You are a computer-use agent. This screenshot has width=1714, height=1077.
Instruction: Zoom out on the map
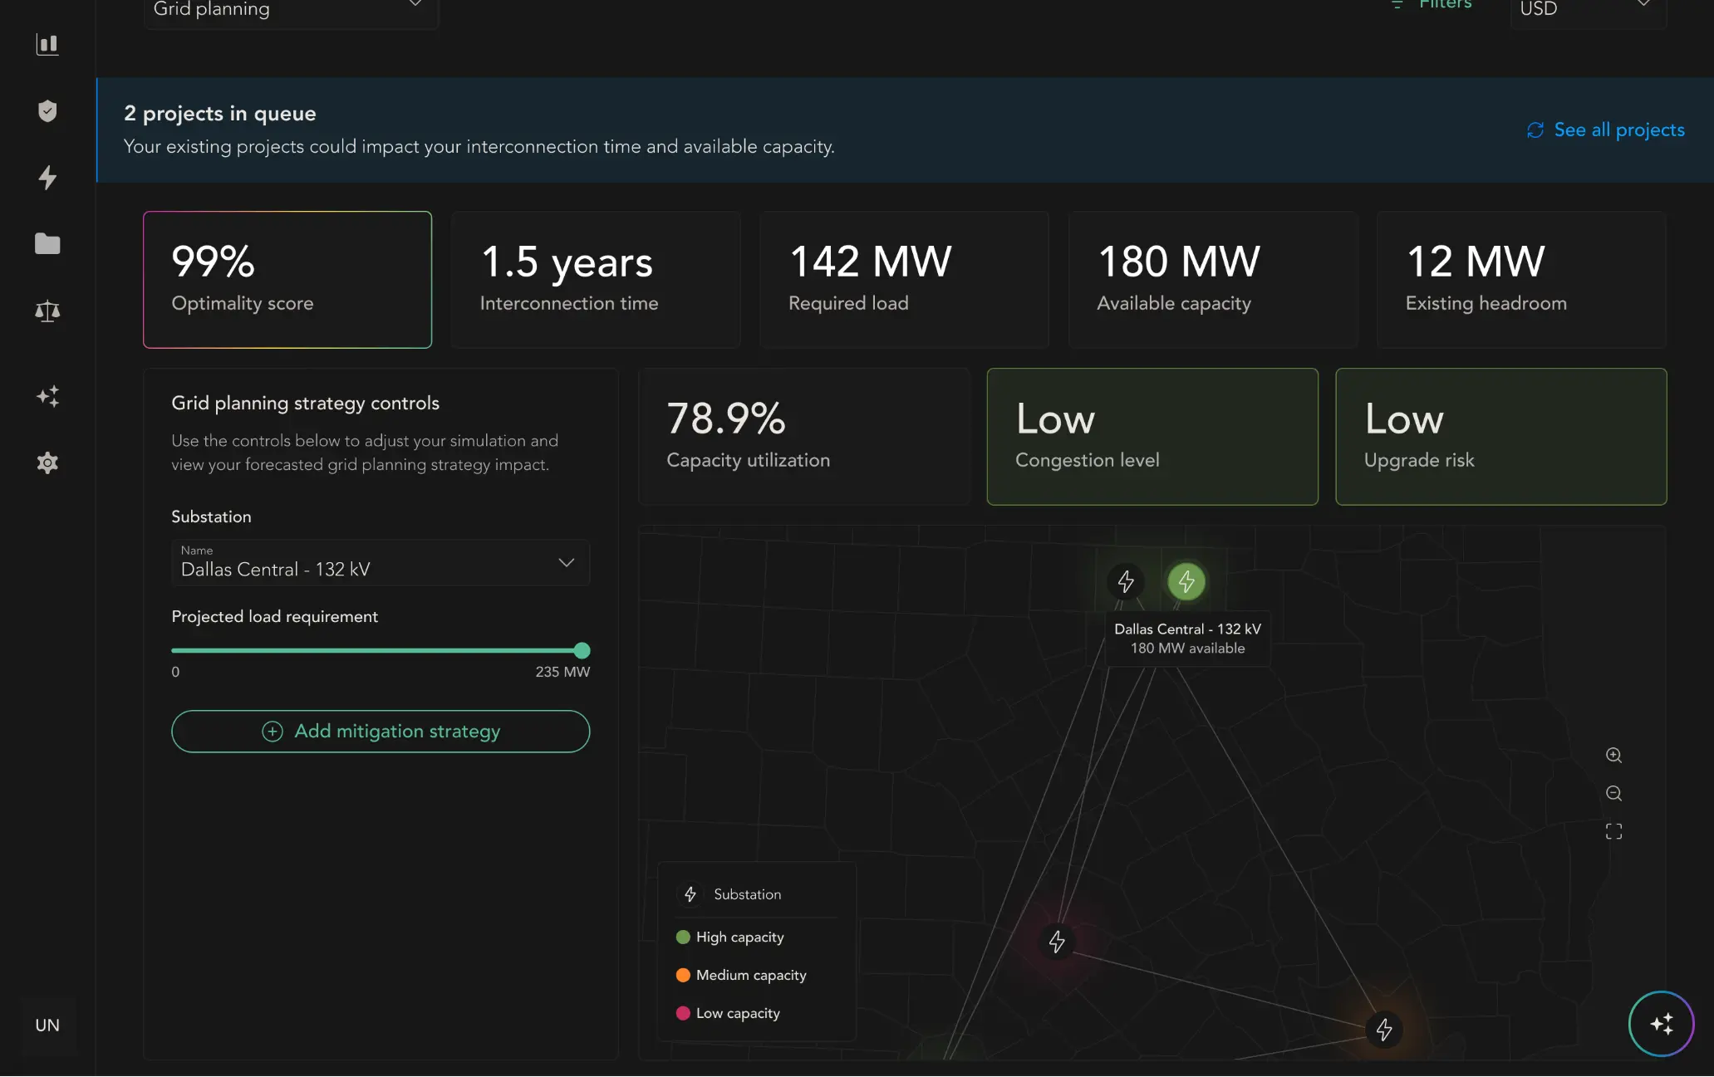pyautogui.click(x=1613, y=793)
